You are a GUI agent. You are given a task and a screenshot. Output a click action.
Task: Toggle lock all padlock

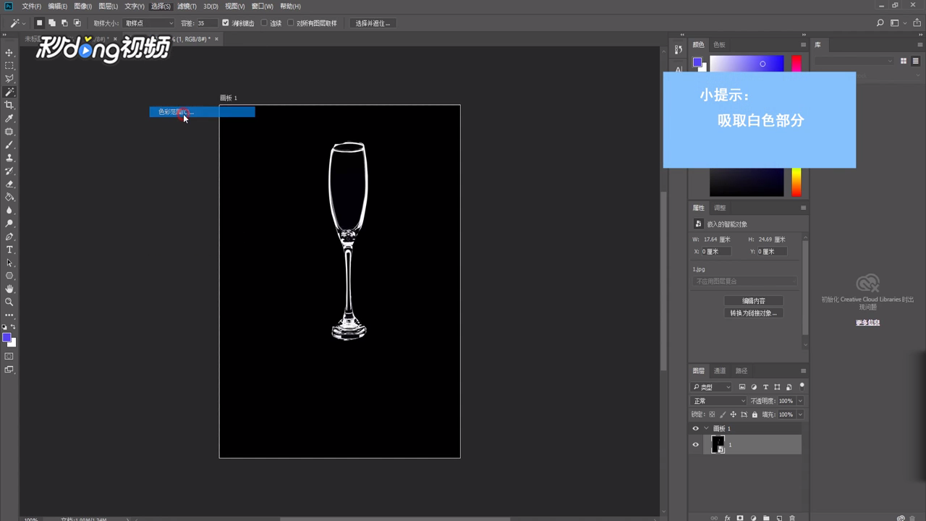coord(755,415)
